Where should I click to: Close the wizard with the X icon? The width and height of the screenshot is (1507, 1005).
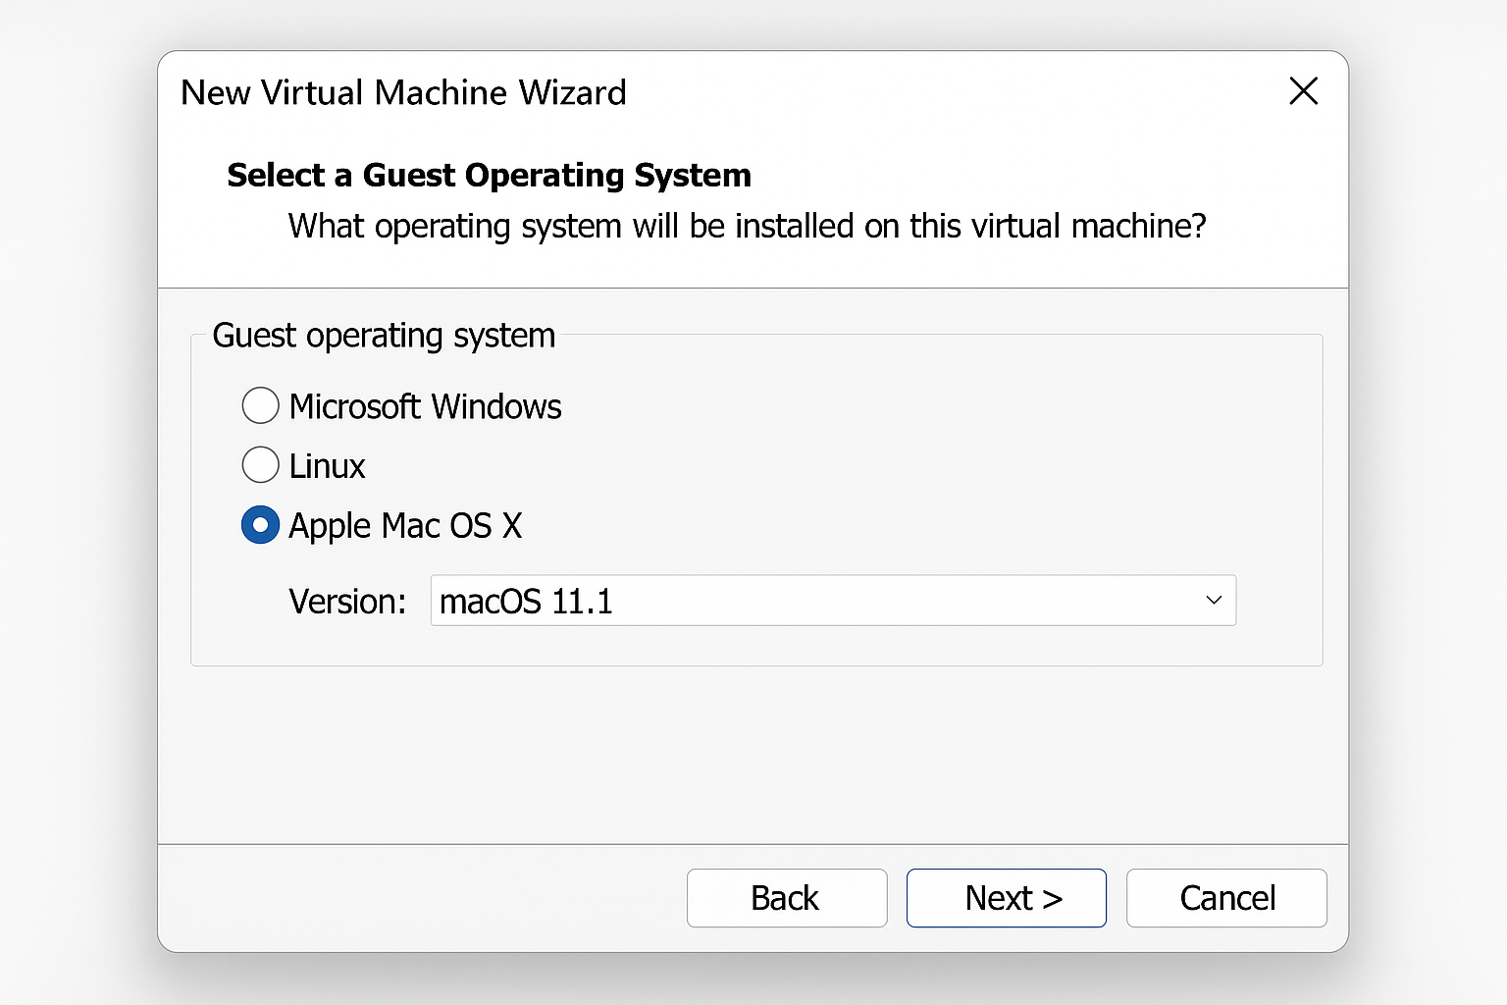pyautogui.click(x=1303, y=91)
